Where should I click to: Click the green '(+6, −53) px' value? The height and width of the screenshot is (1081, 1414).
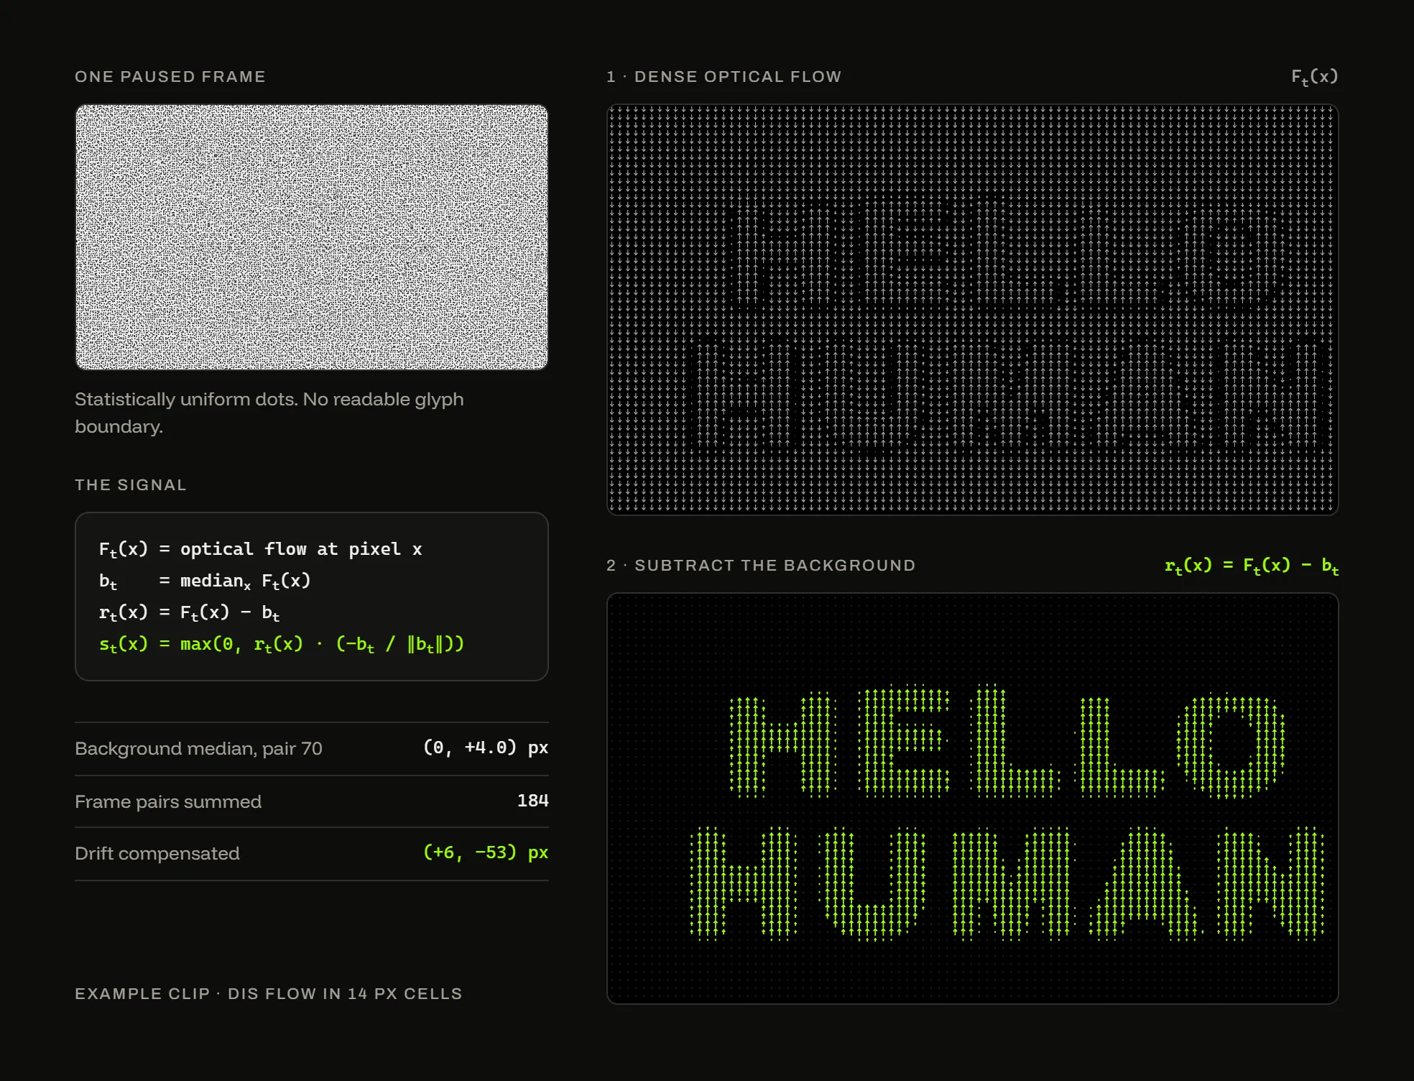tap(486, 852)
